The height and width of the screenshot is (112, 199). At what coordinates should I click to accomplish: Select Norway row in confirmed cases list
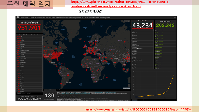(29, 76)
